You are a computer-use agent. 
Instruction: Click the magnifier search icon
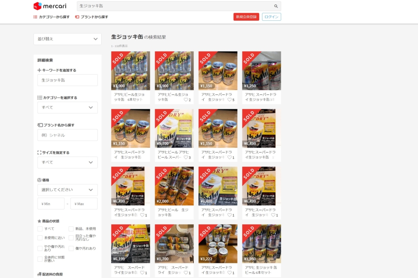coord(276,6)
